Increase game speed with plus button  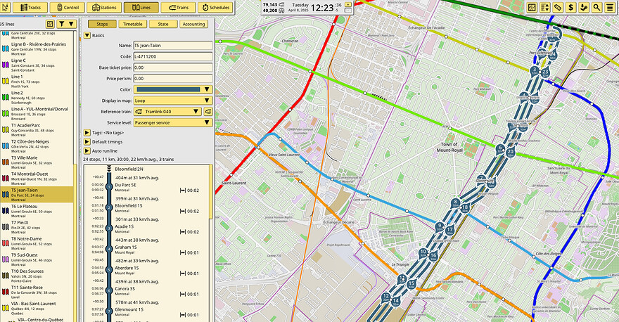click(347, 4)
